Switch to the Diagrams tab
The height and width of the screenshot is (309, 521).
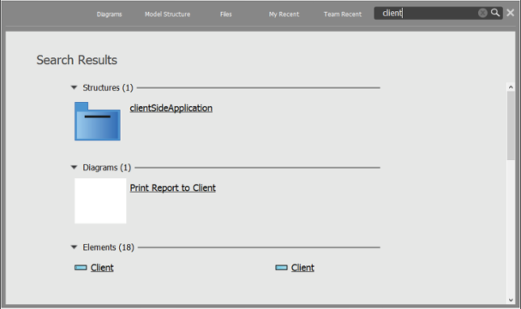tap(110, 14)
